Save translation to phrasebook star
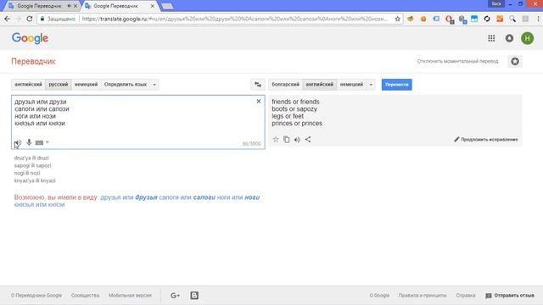This screenshot has height=305, width=543. 276,139
